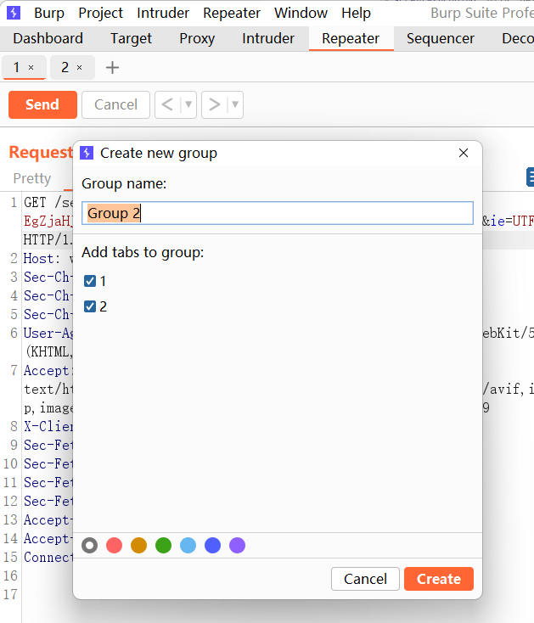
Task: Switch to the Proxy tab
Action: pyautogui.click(x=197, y=38)
